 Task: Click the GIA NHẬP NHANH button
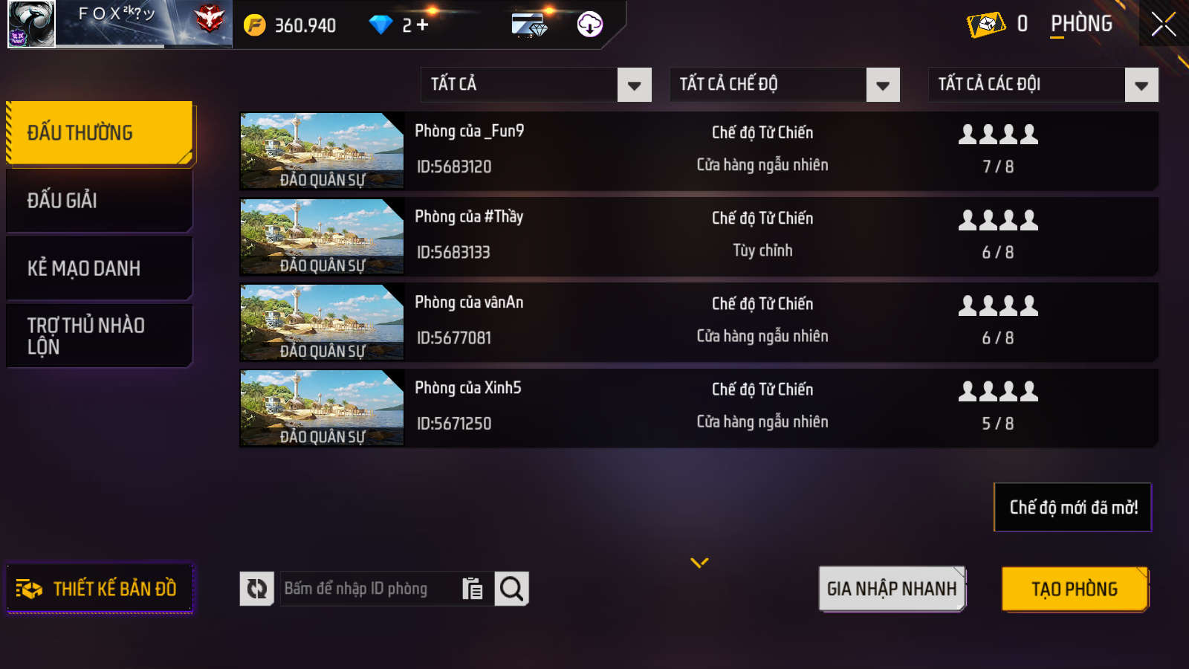pos(892,589)
